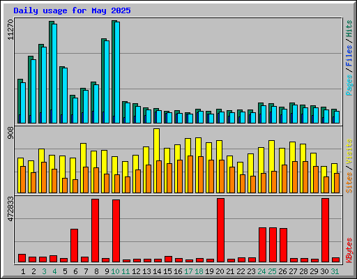Click the red KBytes bar for day 6
This screenshot has height=279, width=357.
tap(74, 246)
